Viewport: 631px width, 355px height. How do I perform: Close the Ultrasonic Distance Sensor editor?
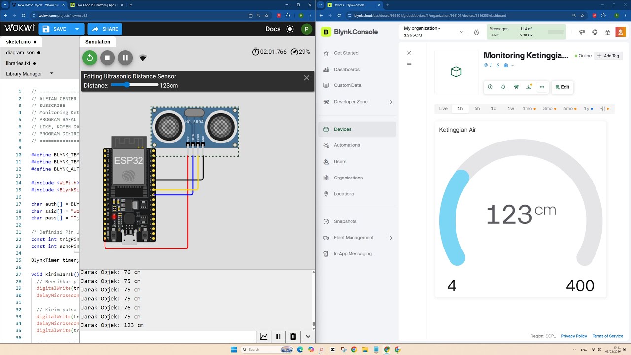[306, 78]
